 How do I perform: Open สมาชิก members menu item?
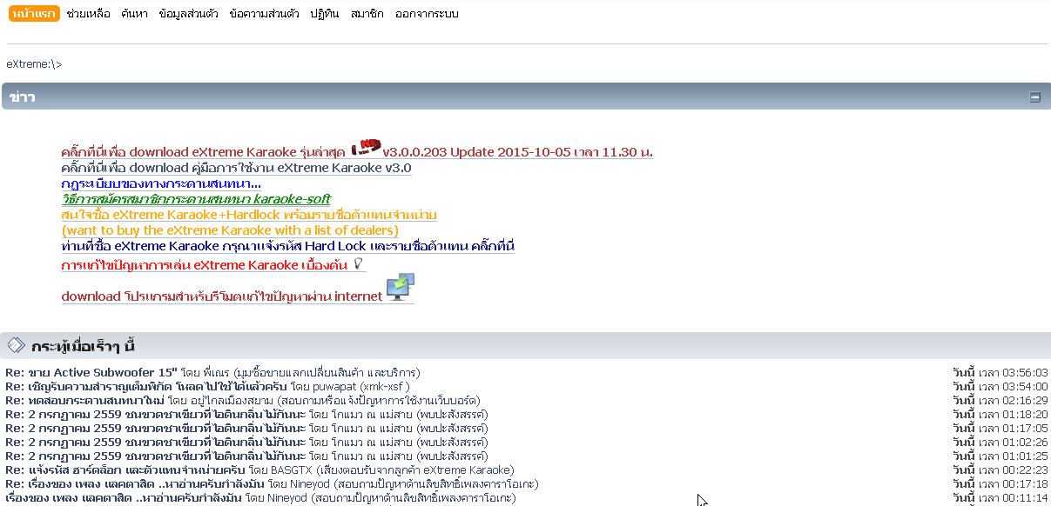click(367, 14)
